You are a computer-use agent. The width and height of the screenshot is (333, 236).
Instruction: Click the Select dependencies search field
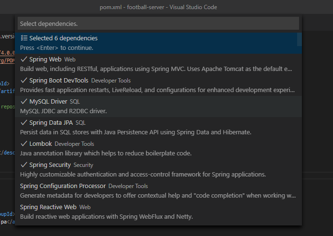click(158, 24)
